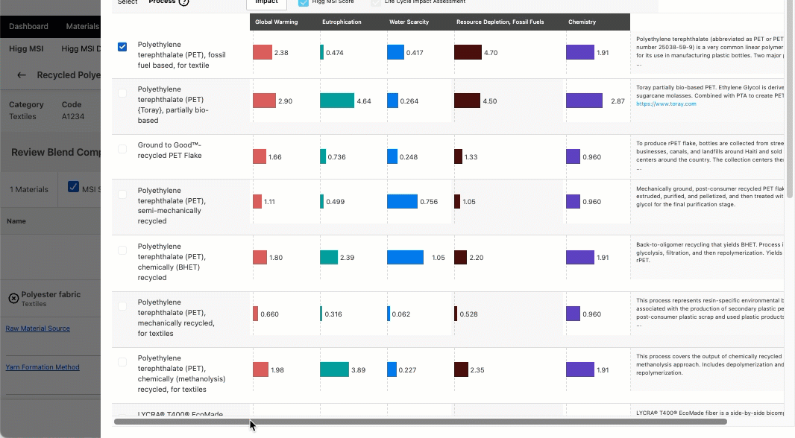Click the 'Polyethylene terephthalate (PET) {Toray}, partially bio-based' name

click(x=173, y=105)
